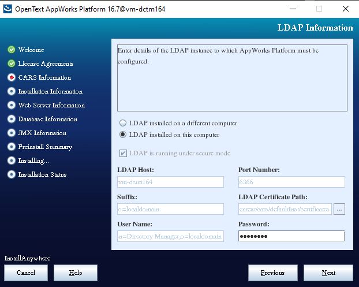
Task: Click the User Name text field
Action: [170, 236]
